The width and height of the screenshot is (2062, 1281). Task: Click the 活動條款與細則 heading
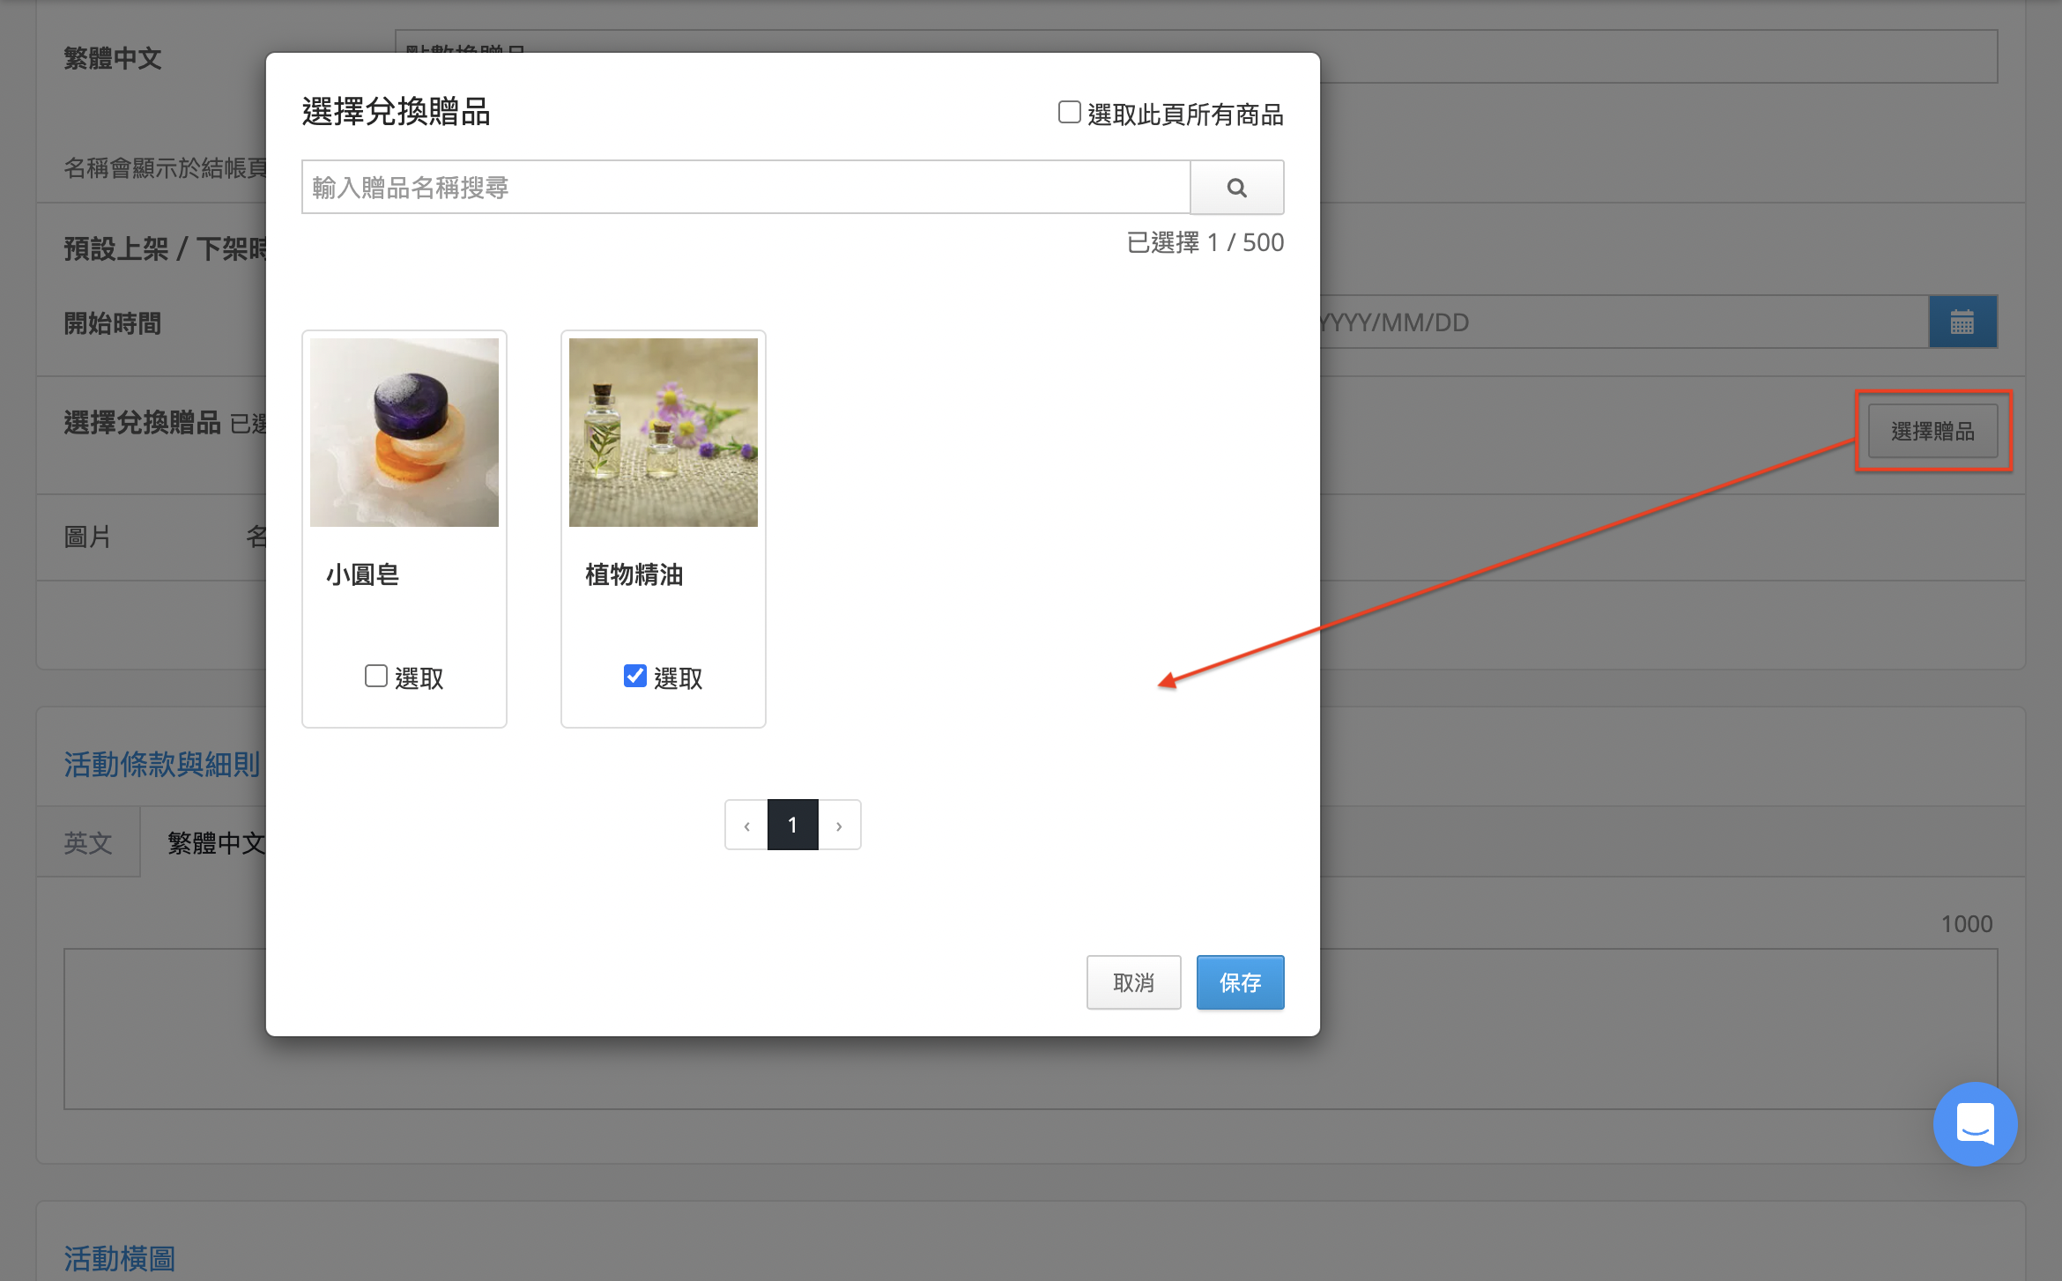click(162, 764)
